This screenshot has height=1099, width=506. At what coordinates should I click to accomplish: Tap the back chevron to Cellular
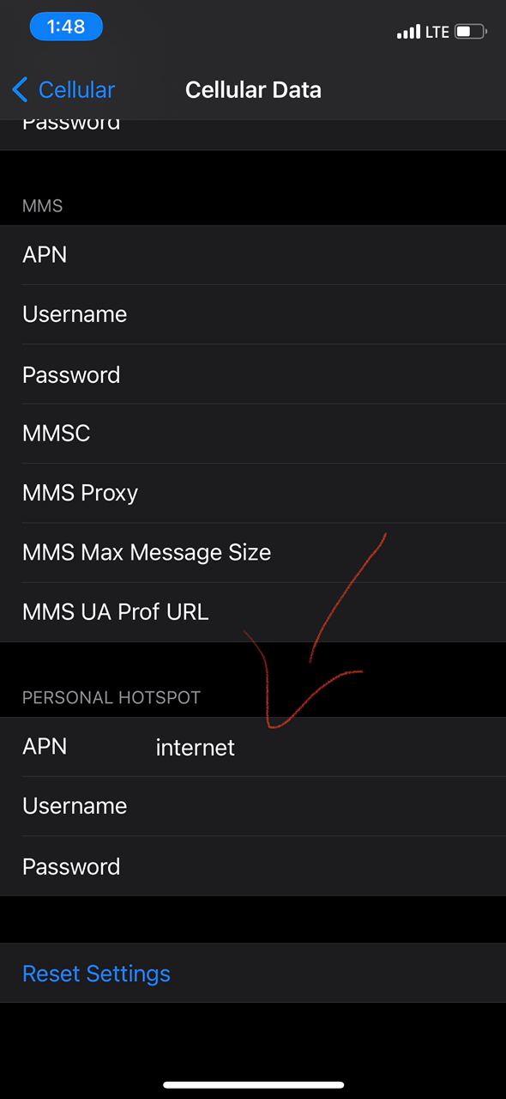click(x=21, y=89)
